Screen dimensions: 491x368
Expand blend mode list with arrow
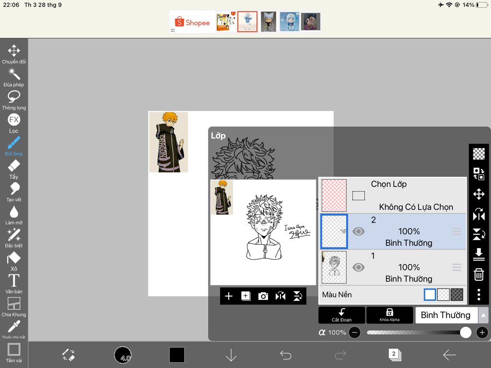483,315
